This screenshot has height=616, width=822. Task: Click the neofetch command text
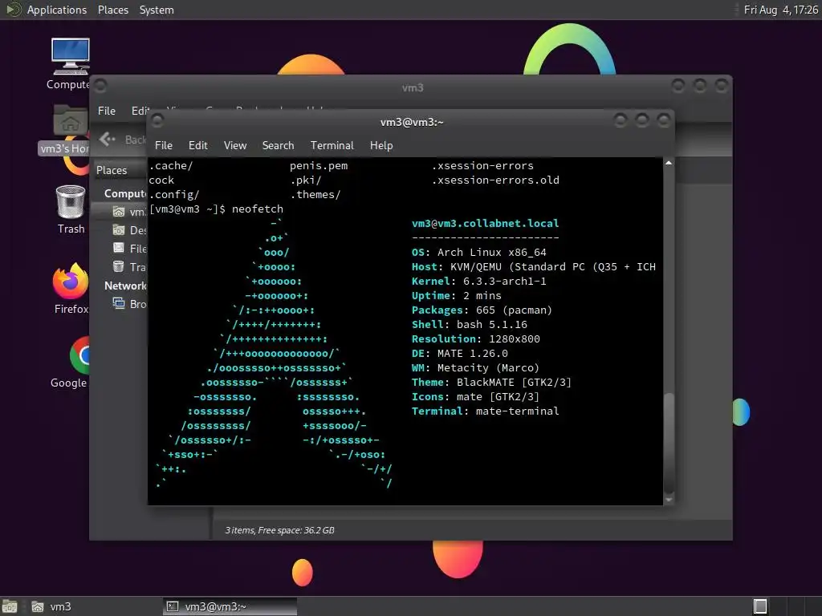[x=258, y=209]
